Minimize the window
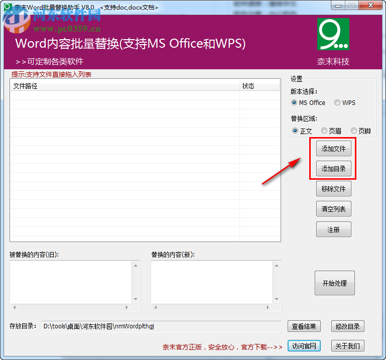The height and width of the screenshot is (360, 386). click(338, 6)
